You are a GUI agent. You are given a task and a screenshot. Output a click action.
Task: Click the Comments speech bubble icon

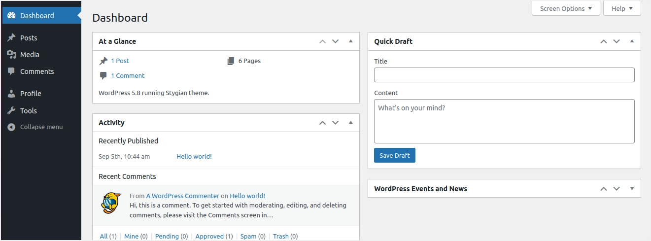(11, 71)
